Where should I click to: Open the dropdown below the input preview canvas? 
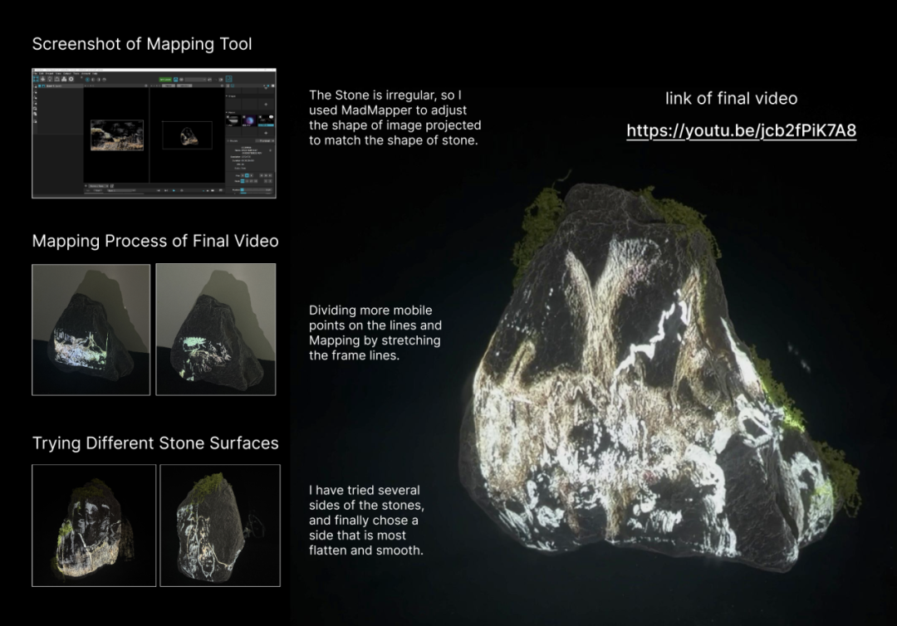(96, 186)
